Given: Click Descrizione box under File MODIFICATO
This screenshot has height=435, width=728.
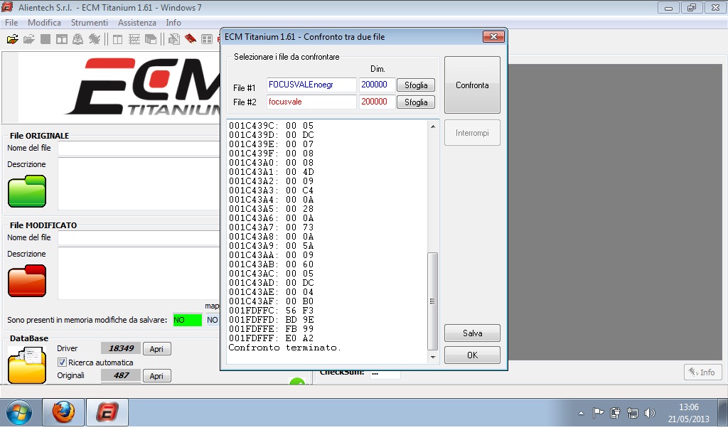Looking at the screenshot, I should (x=139, y=274).
